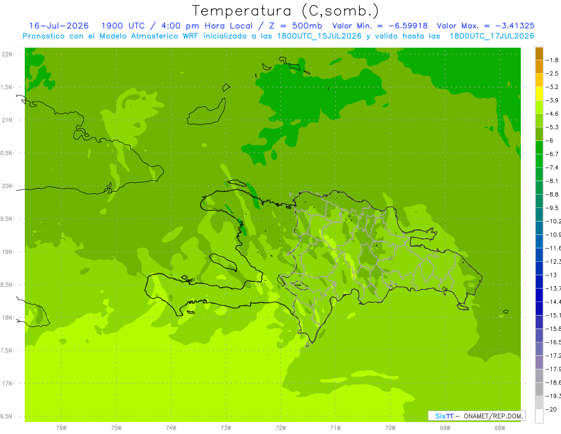The height and width of the screenshot is (434, 561).
Task: Click the '75W' longitude label
Action: (116, 427)
